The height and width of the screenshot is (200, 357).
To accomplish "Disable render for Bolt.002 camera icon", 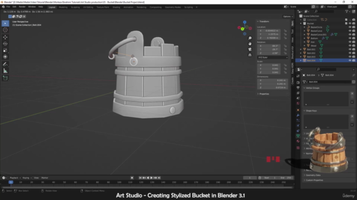I will click(x=354, y=53).
